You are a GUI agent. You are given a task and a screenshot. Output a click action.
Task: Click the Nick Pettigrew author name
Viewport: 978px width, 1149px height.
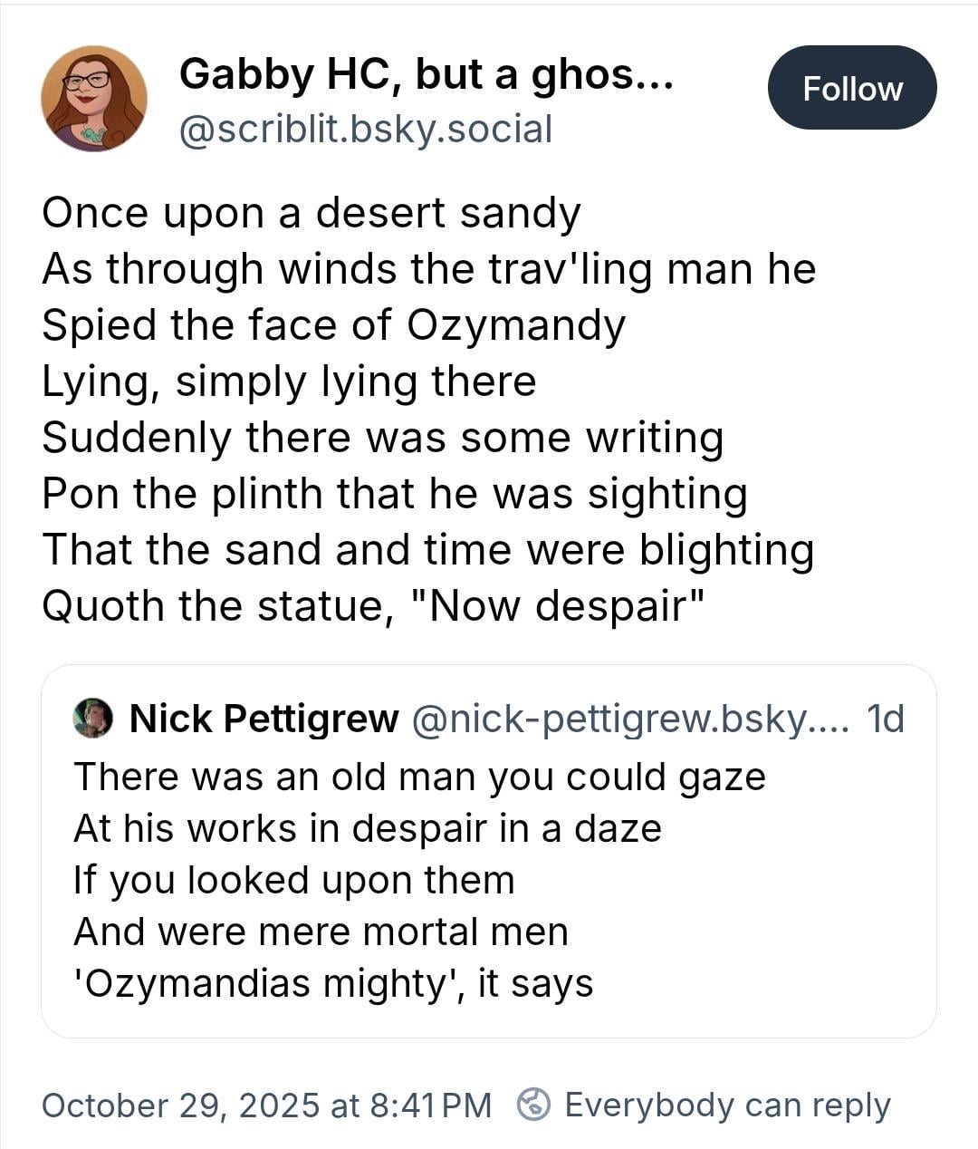click(x=264, y=719)
